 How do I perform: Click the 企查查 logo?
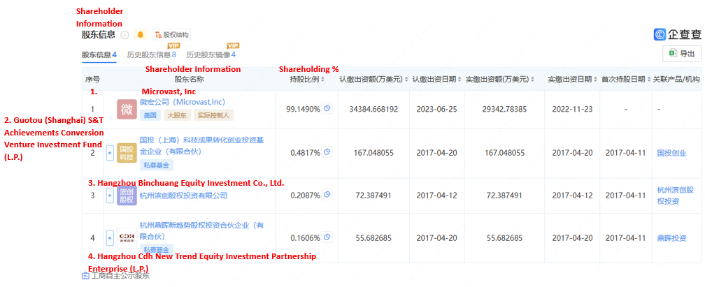click(677, 34)
